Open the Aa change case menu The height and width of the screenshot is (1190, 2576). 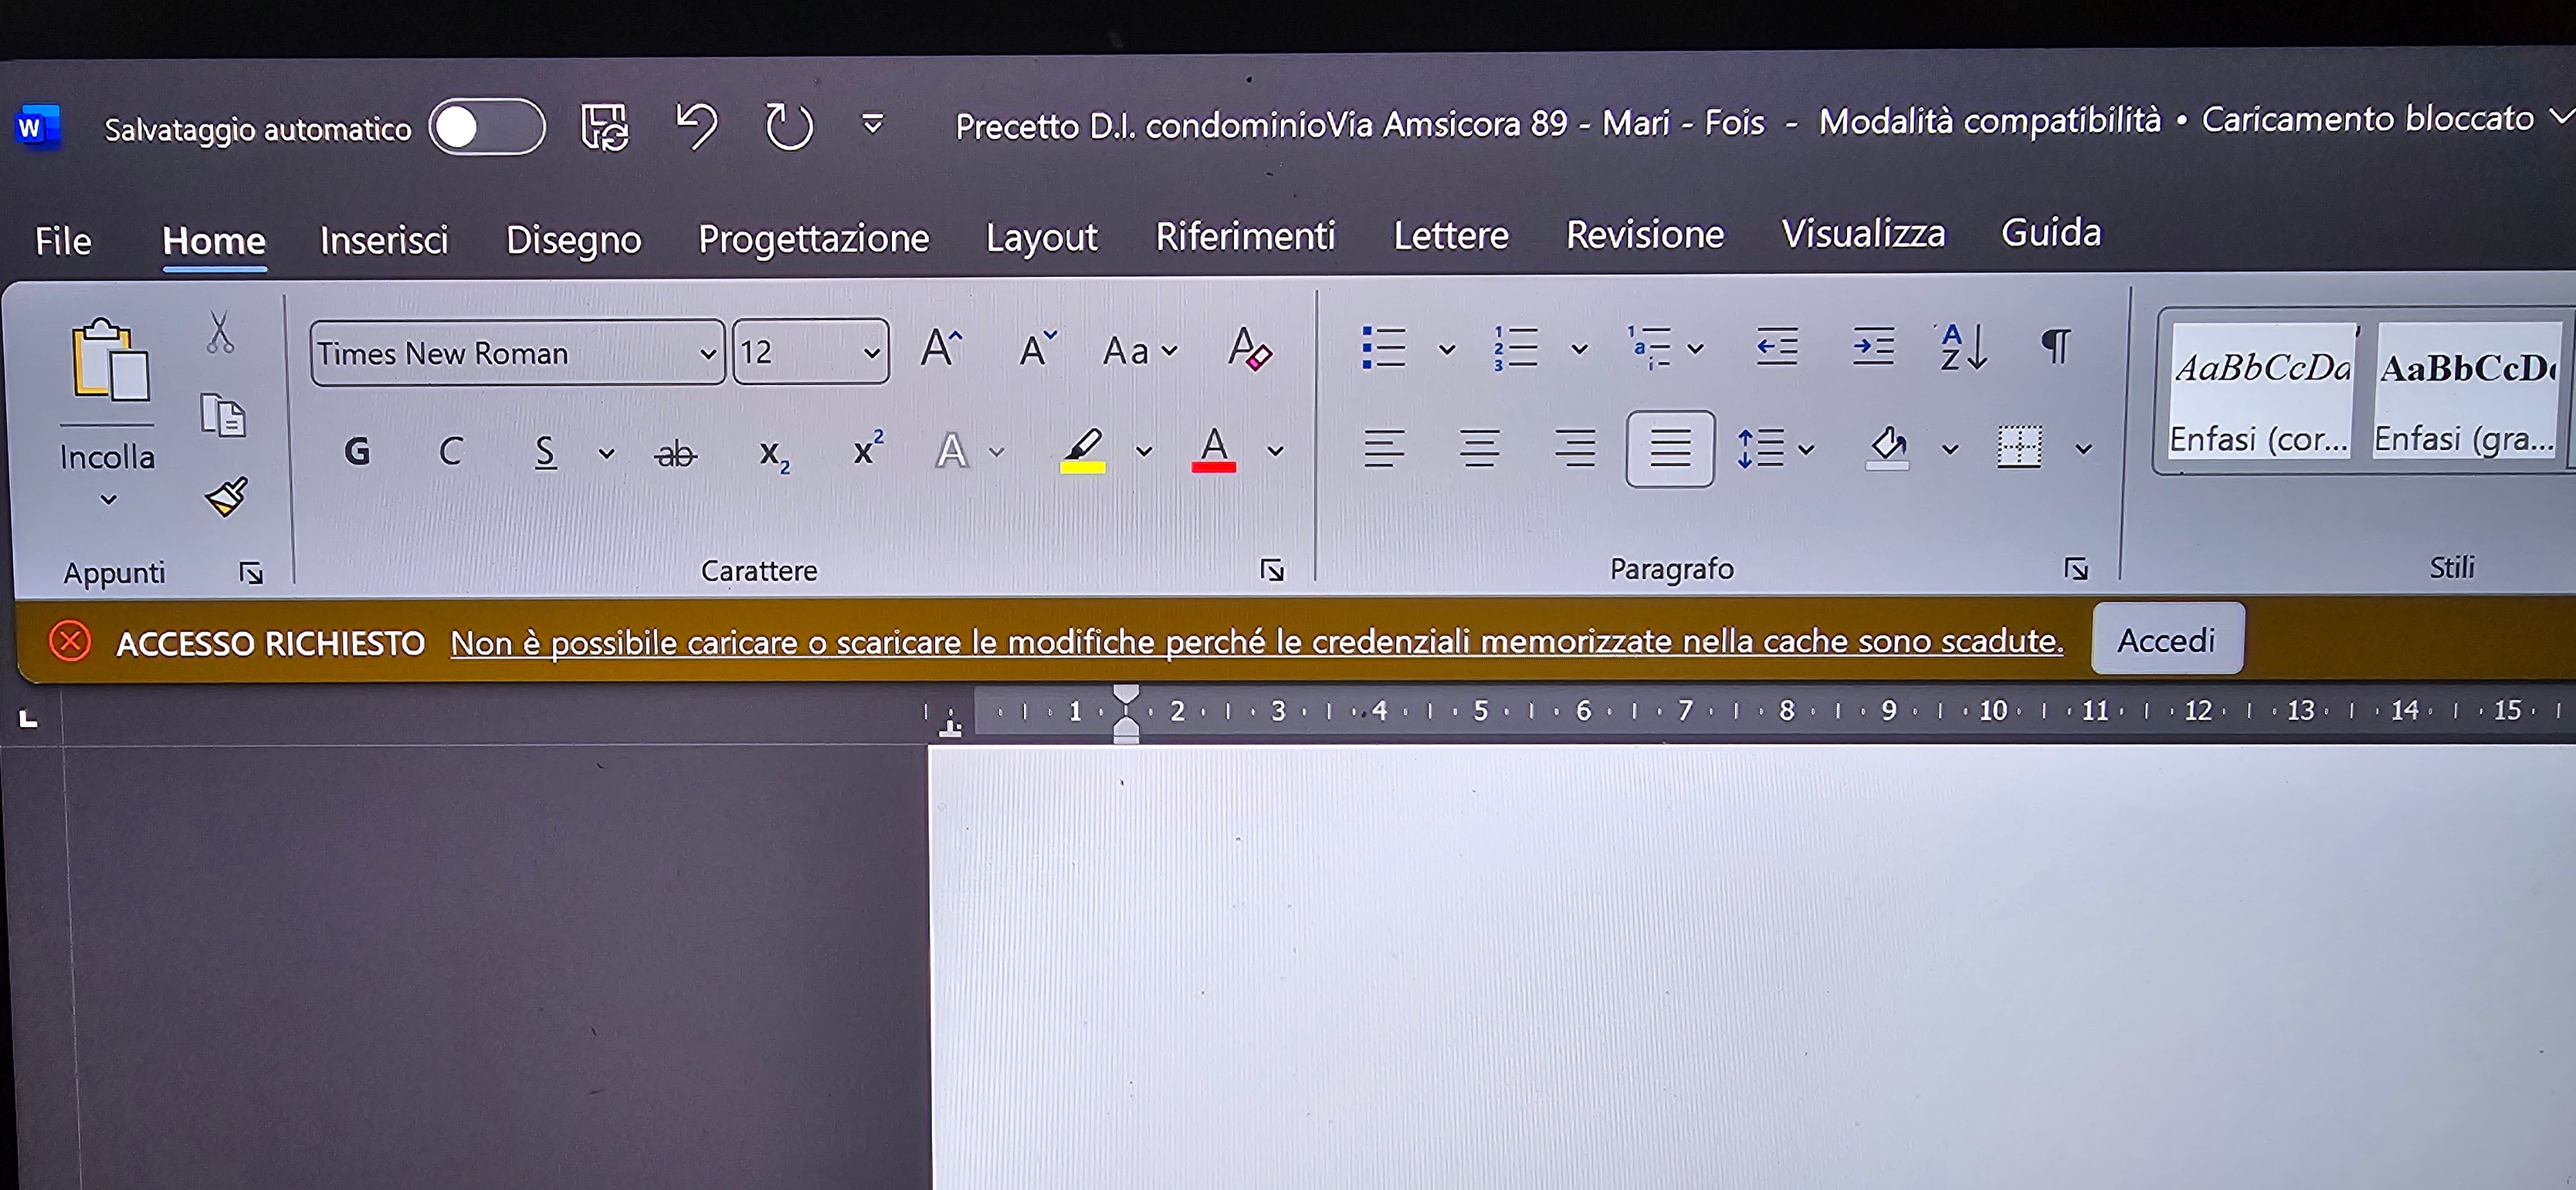coord(1139,350)
